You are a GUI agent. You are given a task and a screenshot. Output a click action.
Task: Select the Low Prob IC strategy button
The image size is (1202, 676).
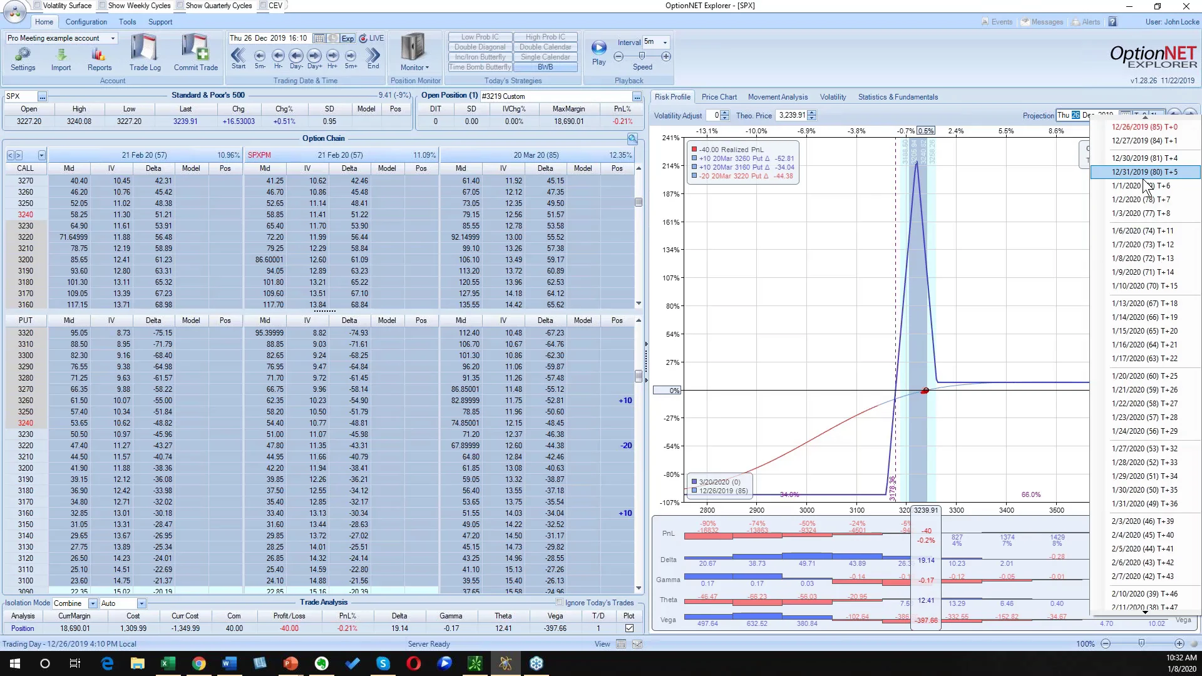pyautogui.click(x=480, y=37)
